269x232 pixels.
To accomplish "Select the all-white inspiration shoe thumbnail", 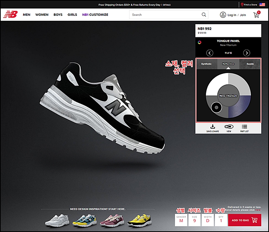I will click(57, 220).
